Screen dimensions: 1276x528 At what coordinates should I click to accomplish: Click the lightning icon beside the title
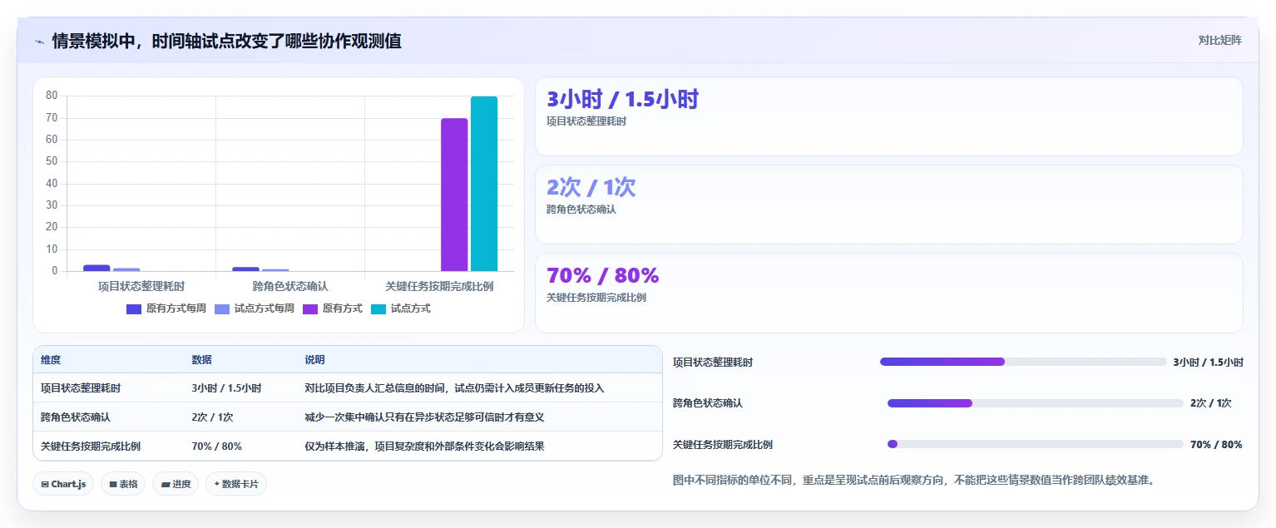click(x=39, y=42)
